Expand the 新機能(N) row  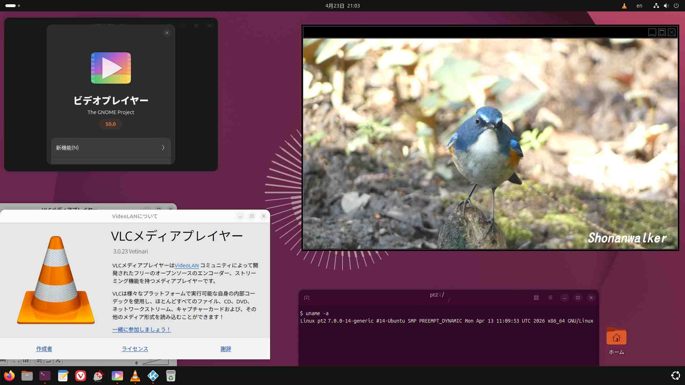click(x=111, y=148)
